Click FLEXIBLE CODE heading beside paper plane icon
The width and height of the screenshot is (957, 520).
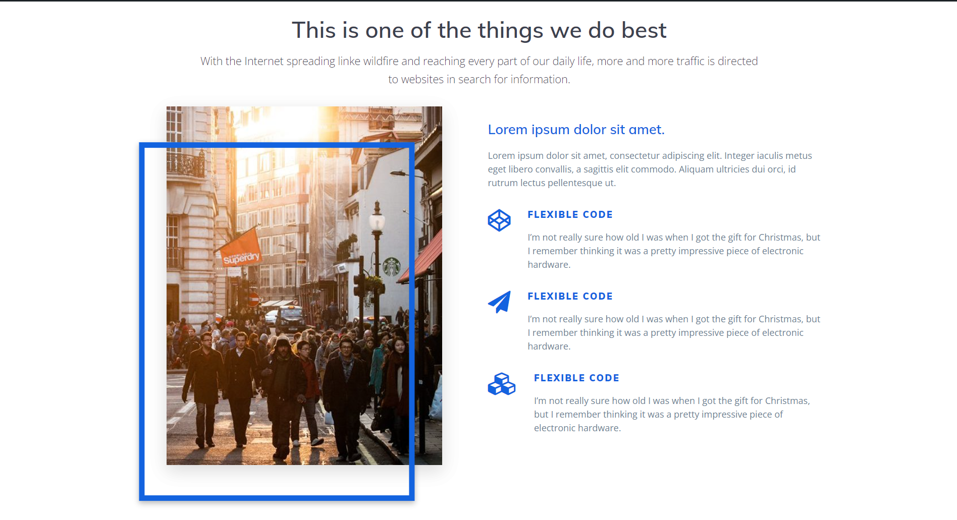click(570, 296)
